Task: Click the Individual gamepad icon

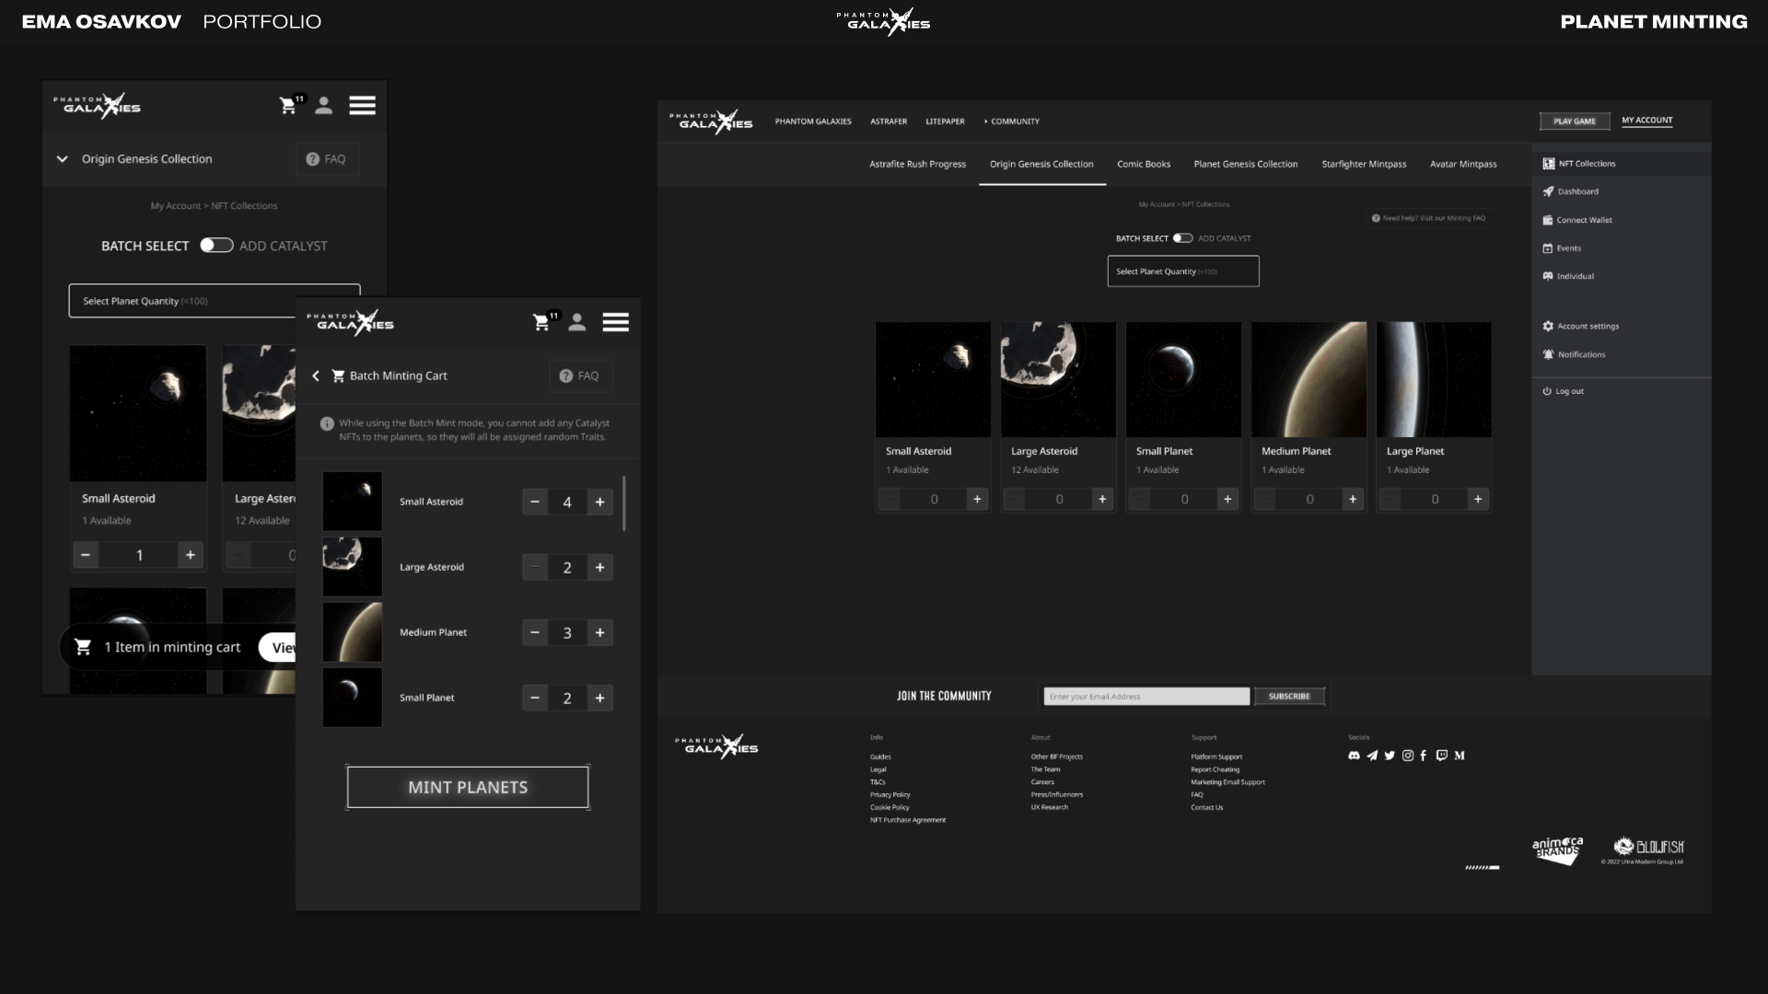Action: click(x=1548, y=276)
